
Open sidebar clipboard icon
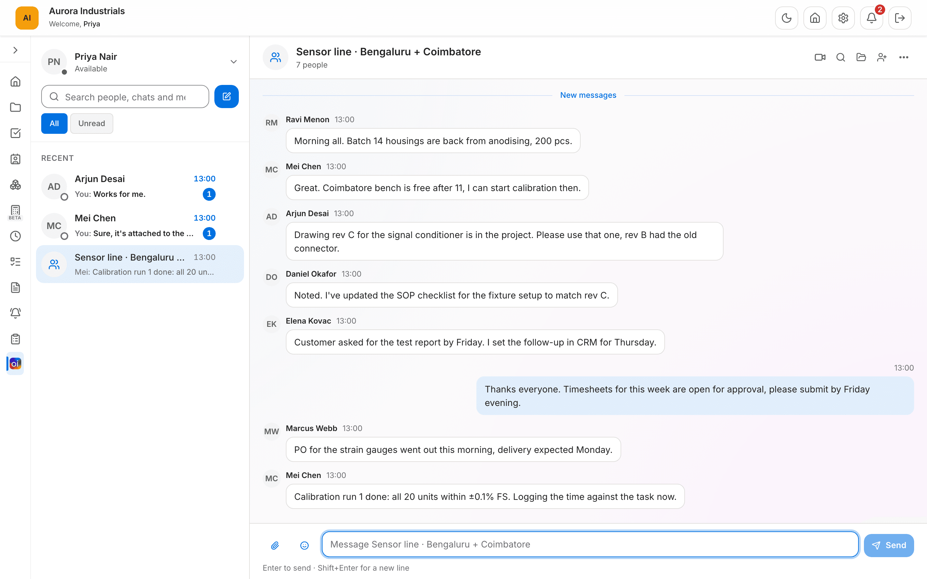(15, 339)
